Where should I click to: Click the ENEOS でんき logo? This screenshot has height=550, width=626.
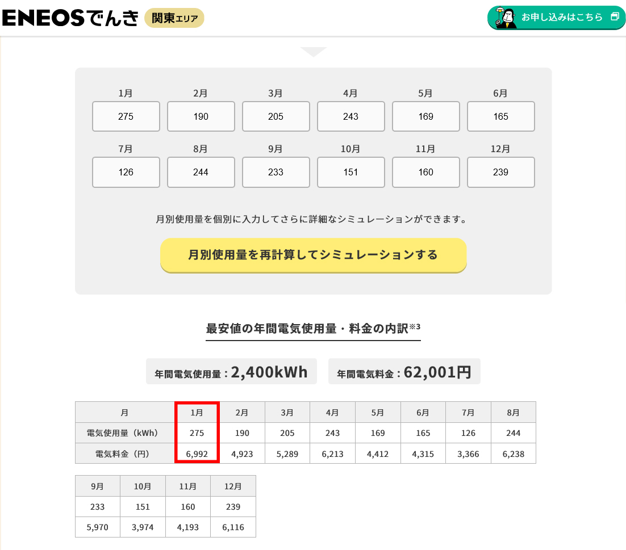pyautogui.click(x=68, y=18)
